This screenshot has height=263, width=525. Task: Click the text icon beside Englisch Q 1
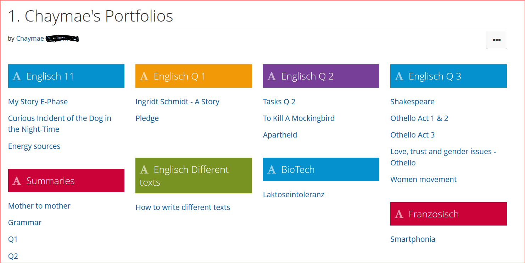[144, 76]
